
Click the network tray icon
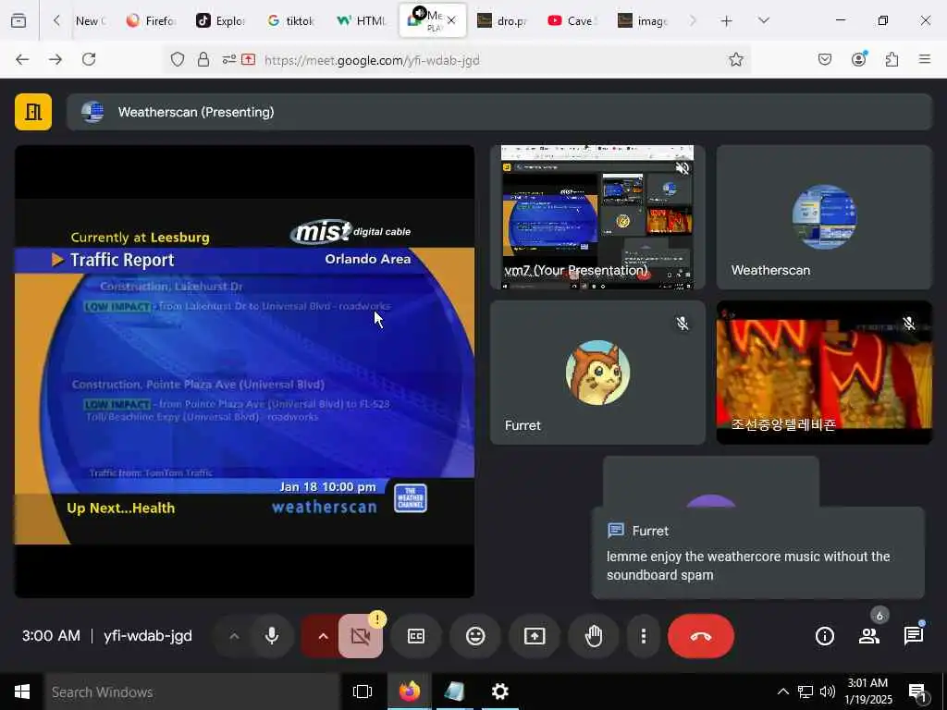pyautogui.click(x=806, y=692)
